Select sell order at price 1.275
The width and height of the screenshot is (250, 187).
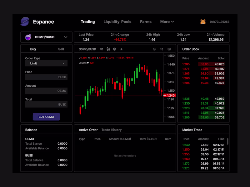click(x=203, y=69)
